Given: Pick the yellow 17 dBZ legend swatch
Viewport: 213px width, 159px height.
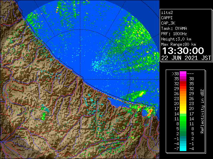Looking at the screenshot, I should click(183, 109).
